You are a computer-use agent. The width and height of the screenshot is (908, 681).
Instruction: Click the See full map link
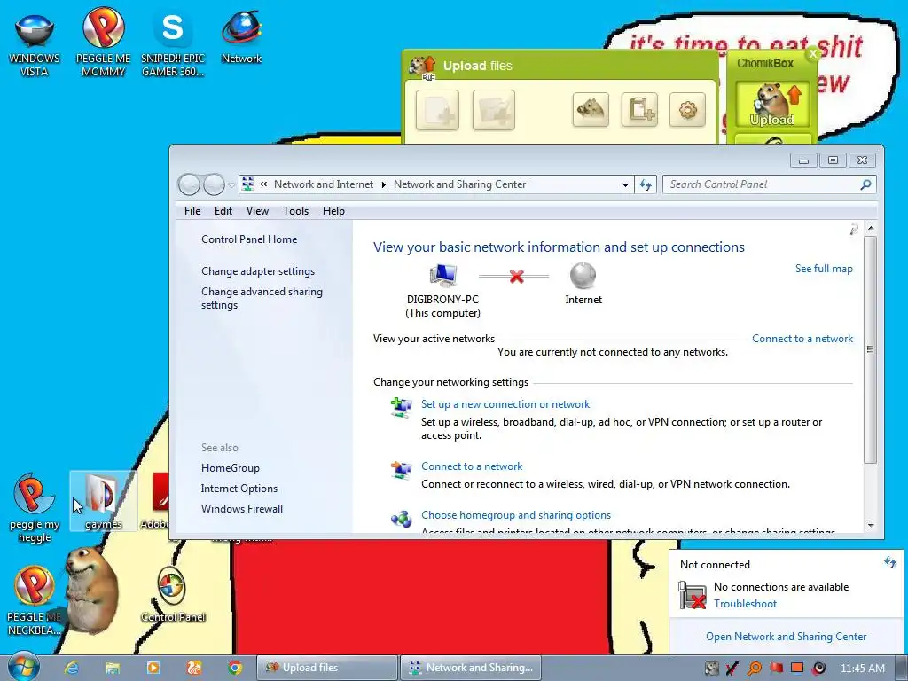point(824,269)
